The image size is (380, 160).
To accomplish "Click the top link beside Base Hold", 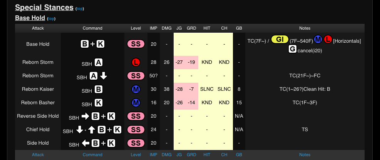I will tap(51, 18).
